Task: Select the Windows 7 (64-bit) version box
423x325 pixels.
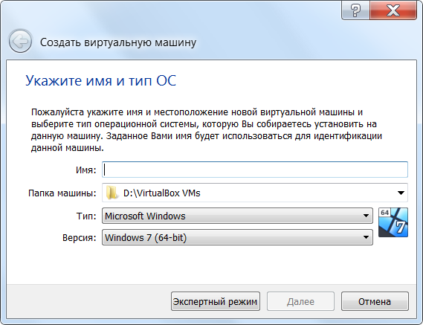Action: pyautogui.click(x=237, y=237)
